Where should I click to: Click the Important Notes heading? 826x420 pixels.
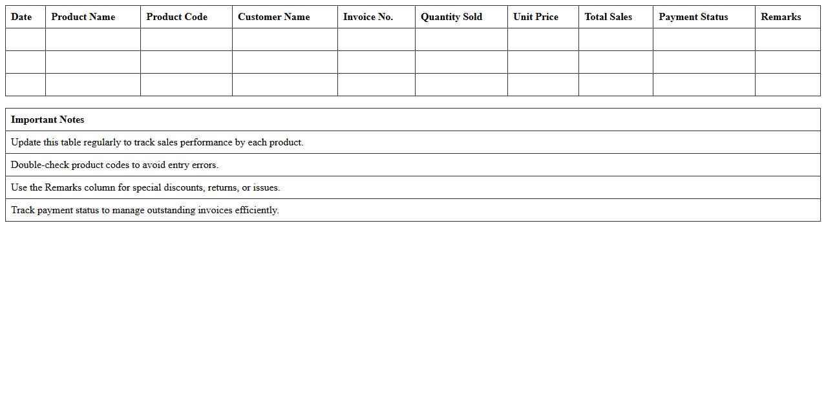[x=48, y=120]
